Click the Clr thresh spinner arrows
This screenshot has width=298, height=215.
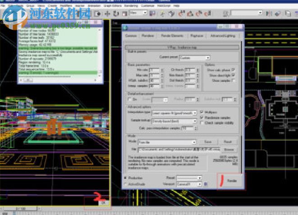tap(197, 70)
